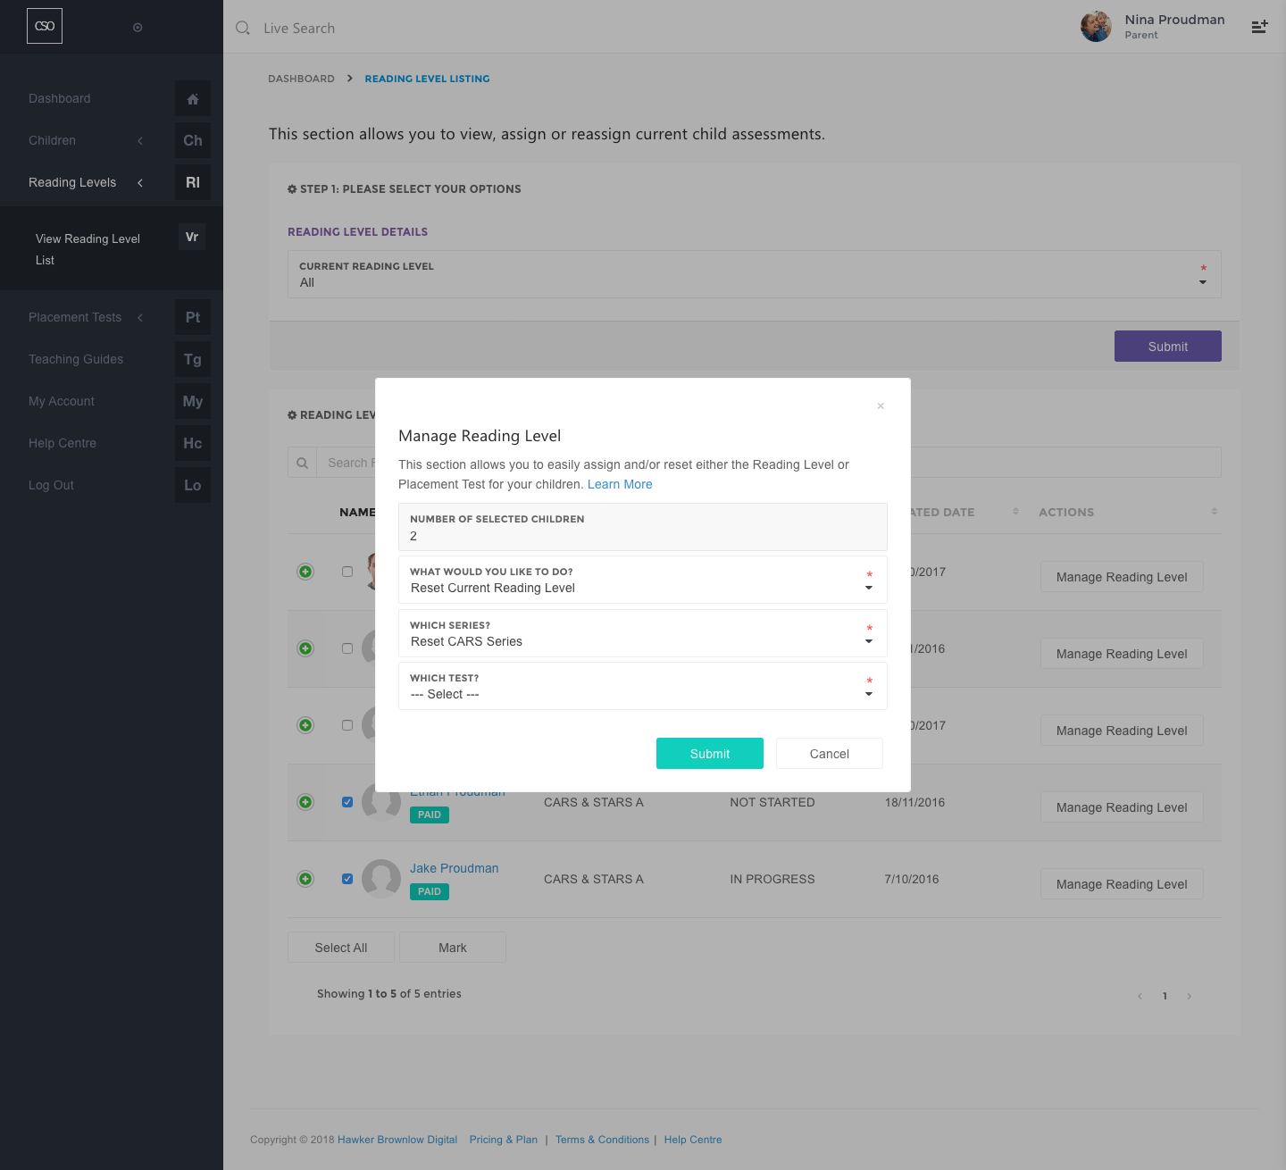This screenshot has width=1286, height=1170.
Task: Click the Pt Placement Tests tile
Action: (x=193, y=318)
